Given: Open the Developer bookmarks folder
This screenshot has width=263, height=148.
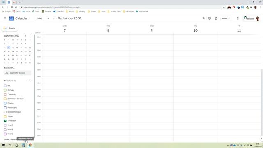Looking at the screenshot, I should [x=128, y=12].
